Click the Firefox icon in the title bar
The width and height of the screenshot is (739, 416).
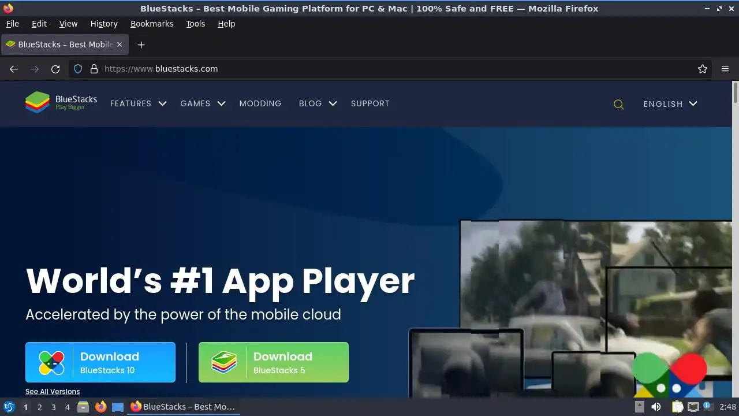click(x=8, y=9)
